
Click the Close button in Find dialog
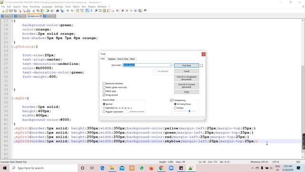pos(186,92)
